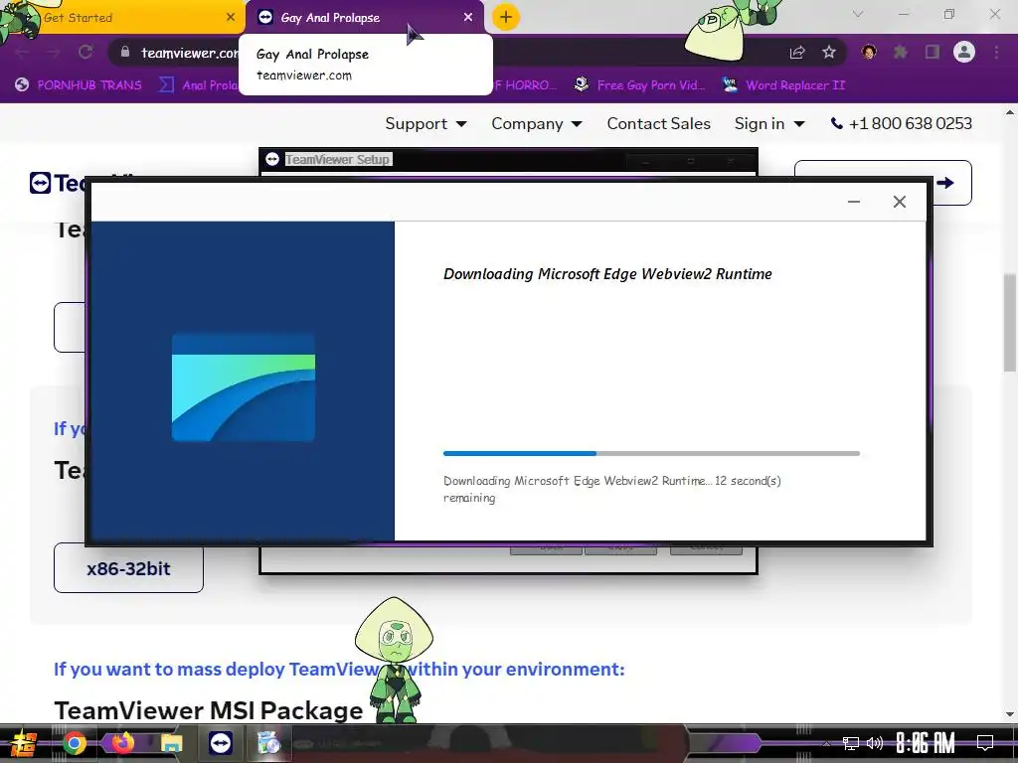
Task: Click 'Downloading Microsoft Edge Webview2 Runtime' heading
Action: click(607, 274)
